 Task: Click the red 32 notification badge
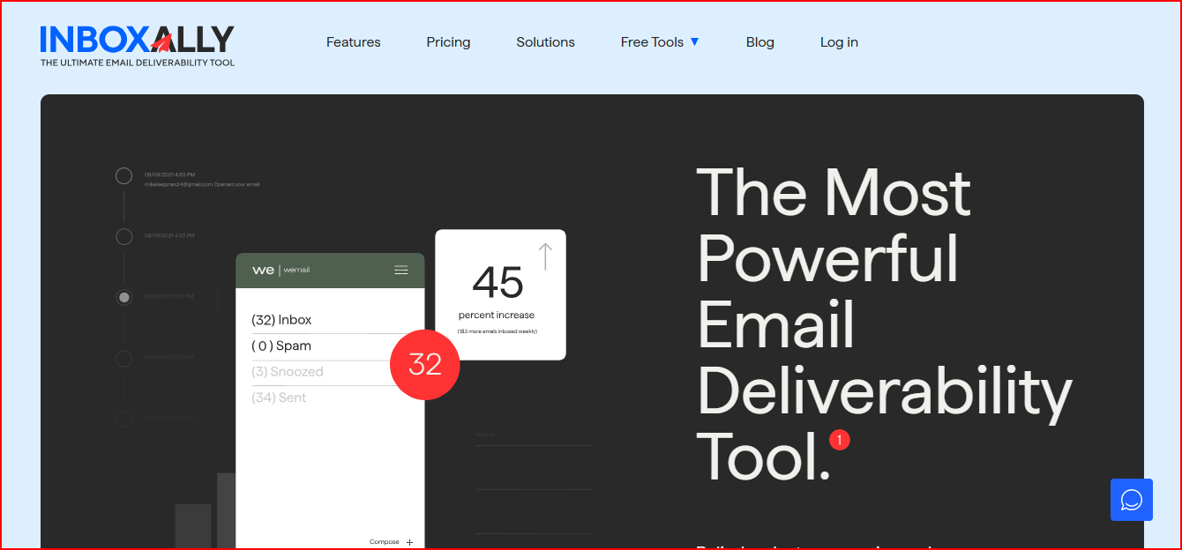(x=424, y=364)
